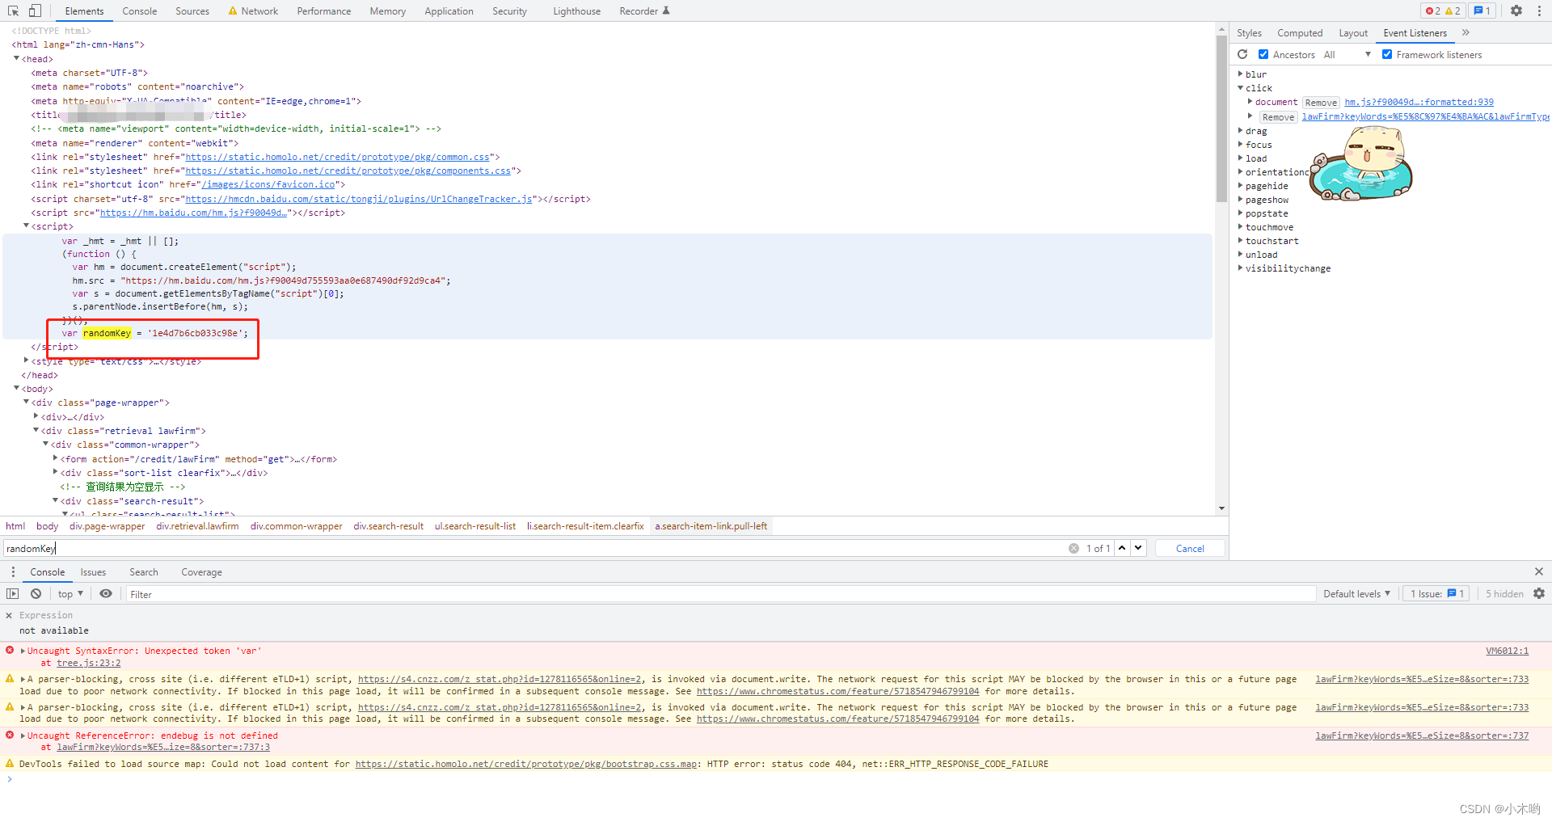Activate the inspect element picker icon
Screen dimensions: 1552x822
(x=14, y=11)
